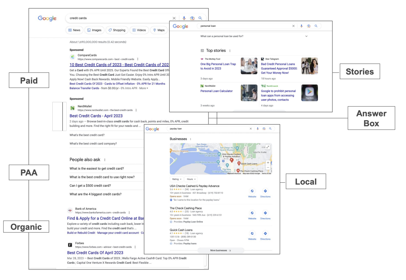Open Website for Quick Cash Loans
This screenshot has width=406, height=280.
pyautogui.click(x=252, y=235)
